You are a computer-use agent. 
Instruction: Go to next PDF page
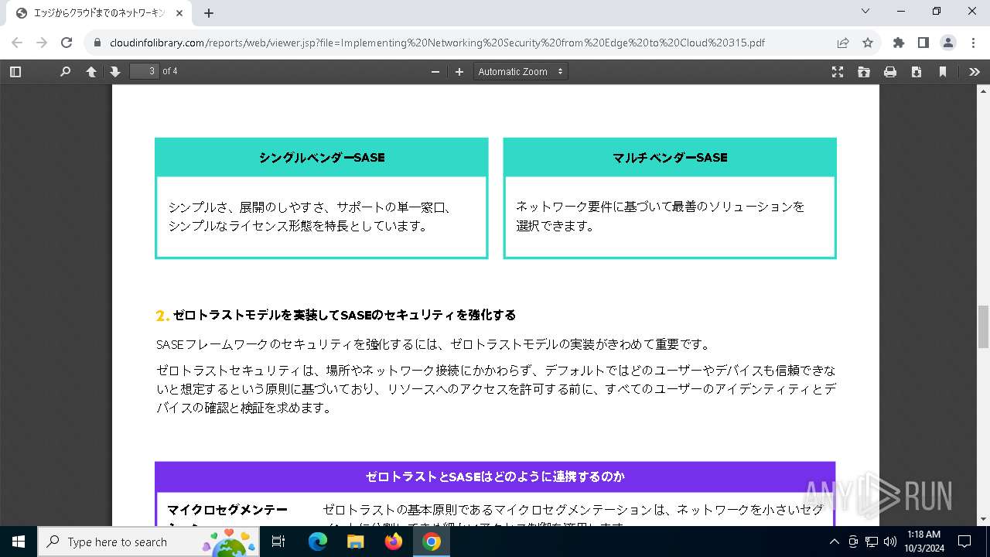coord(115,71)
